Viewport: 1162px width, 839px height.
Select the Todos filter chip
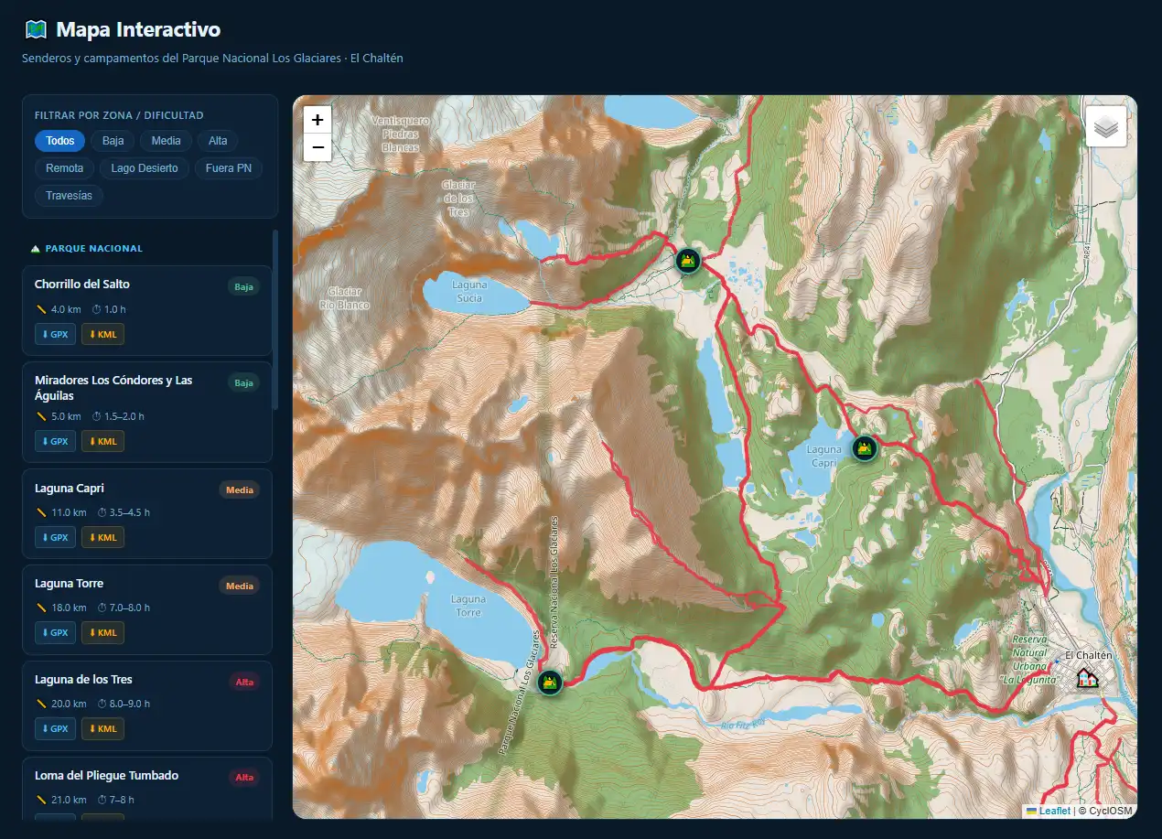[59, 141]
